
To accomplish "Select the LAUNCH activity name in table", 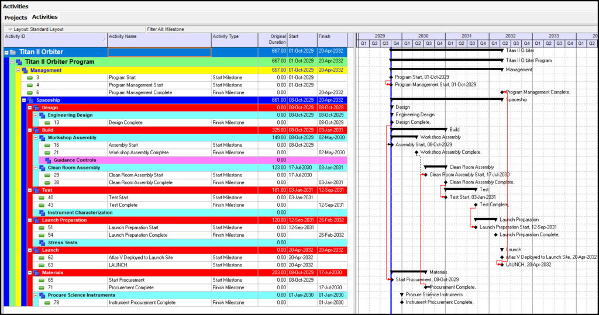I will click(x=118, y=265).
